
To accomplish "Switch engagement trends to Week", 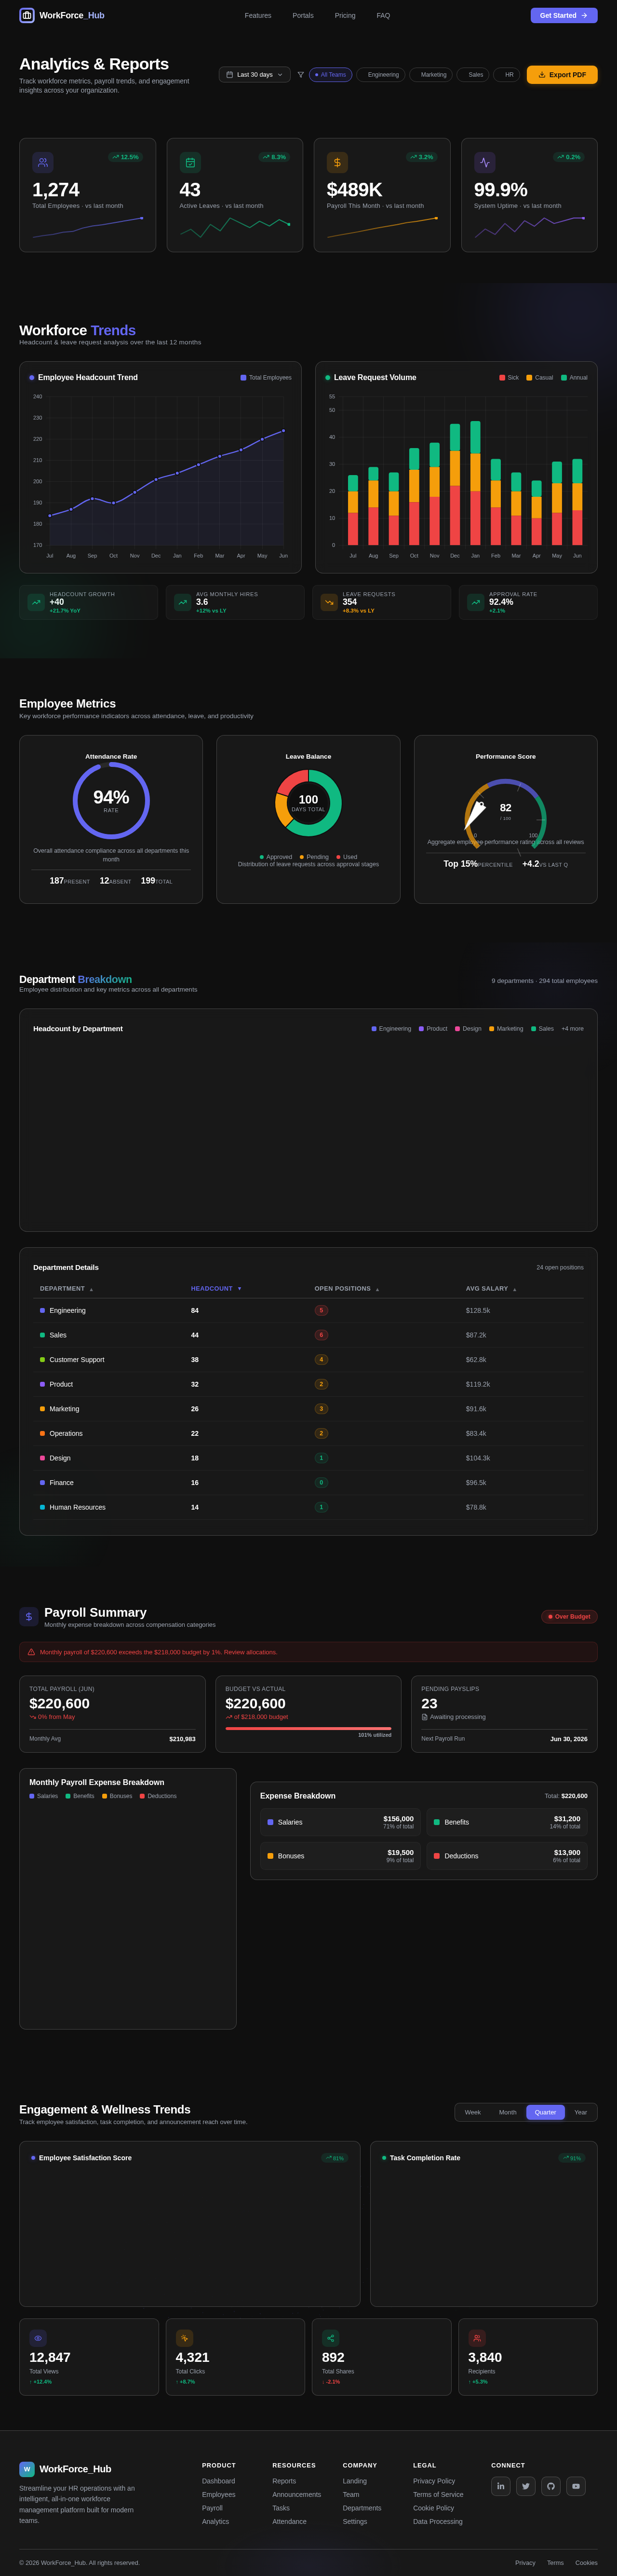I will click(x=473, y=2112).
